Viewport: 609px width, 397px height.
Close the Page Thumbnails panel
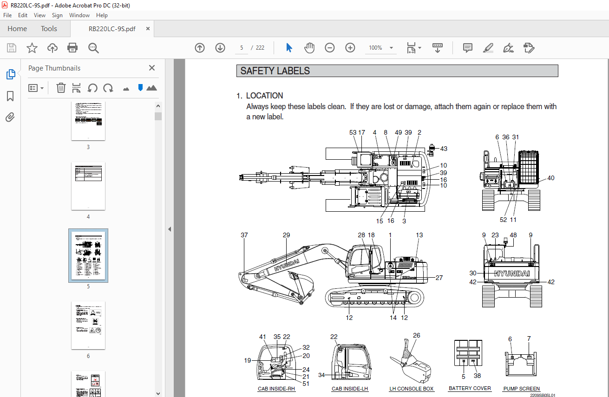point(151,68)
